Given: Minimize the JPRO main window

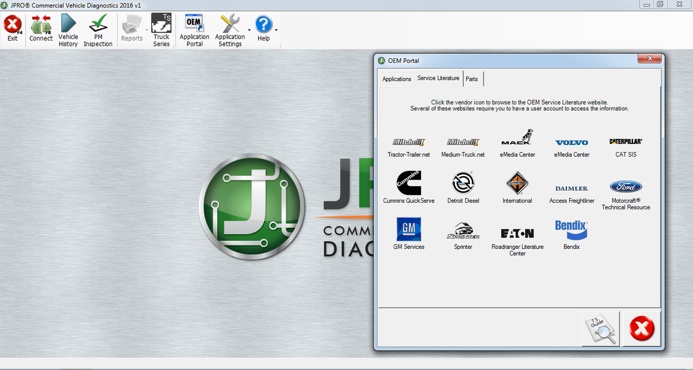Looking at the screenshot, I should [646, 4].
